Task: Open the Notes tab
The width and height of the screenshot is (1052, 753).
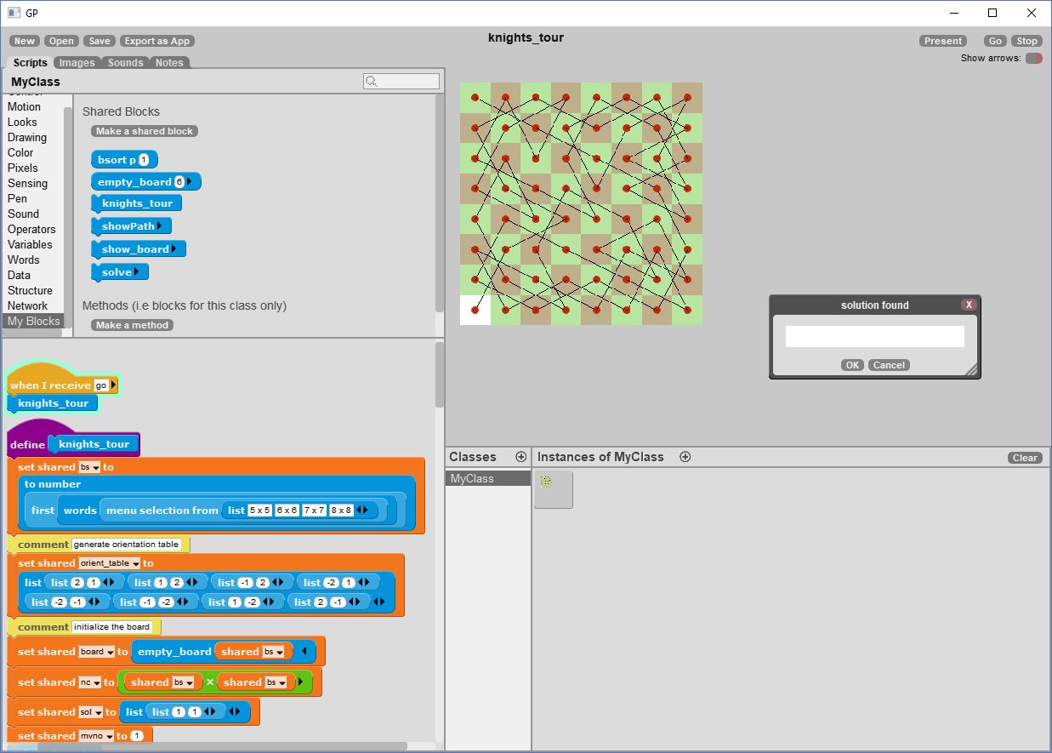Action: [169, 63]
